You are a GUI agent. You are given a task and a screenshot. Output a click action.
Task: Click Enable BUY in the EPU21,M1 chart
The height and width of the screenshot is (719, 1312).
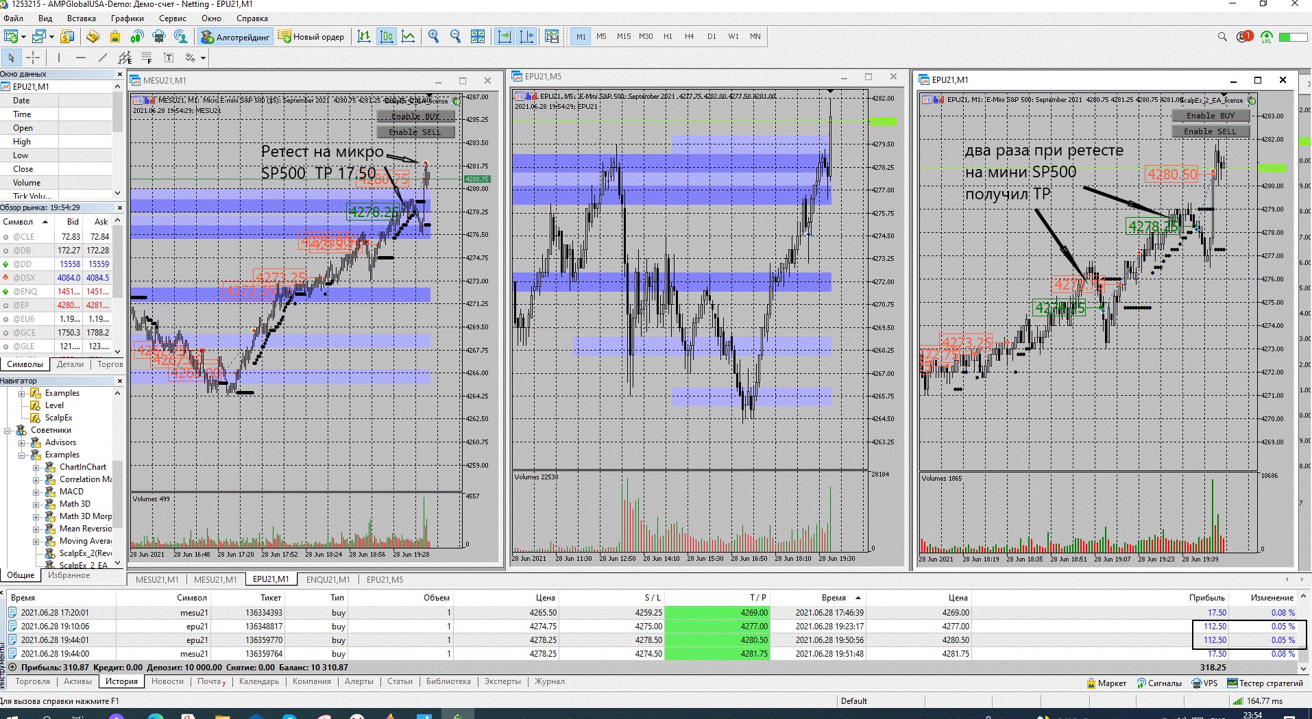(x=1211, y=116)
